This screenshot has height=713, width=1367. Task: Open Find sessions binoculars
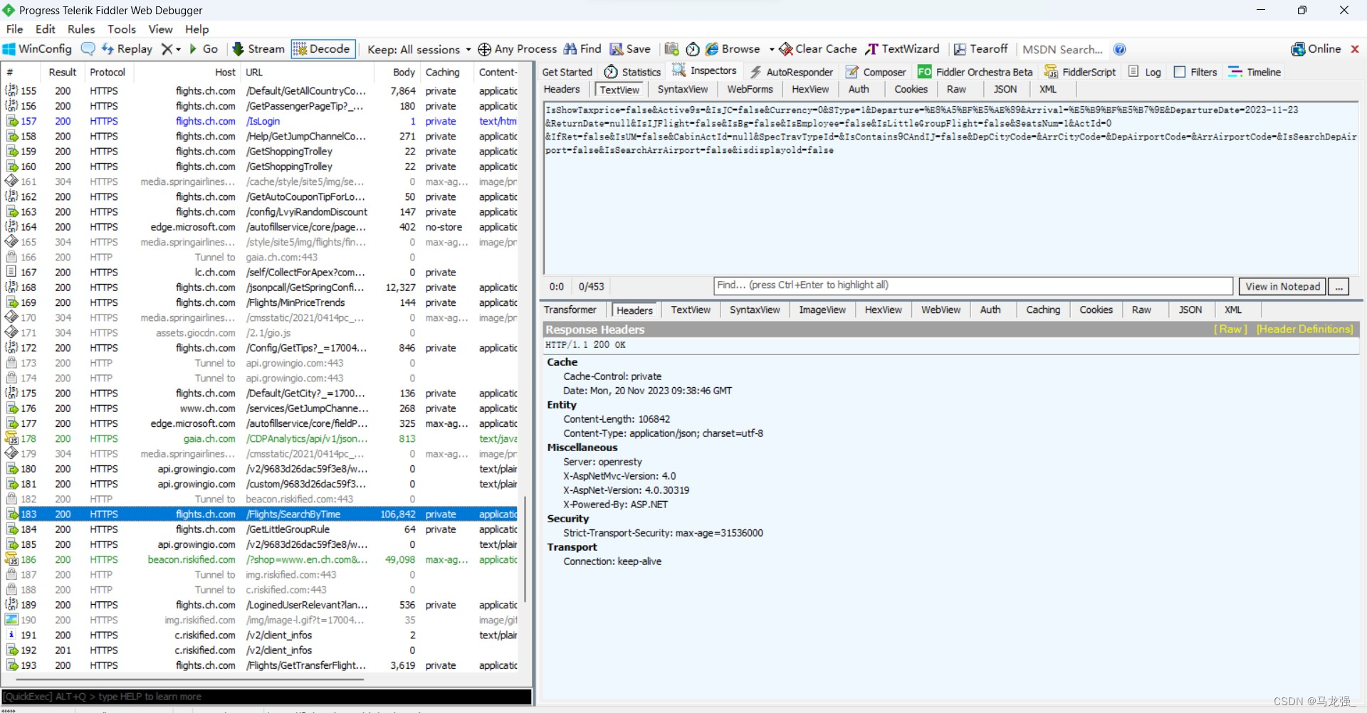point(582,49)
